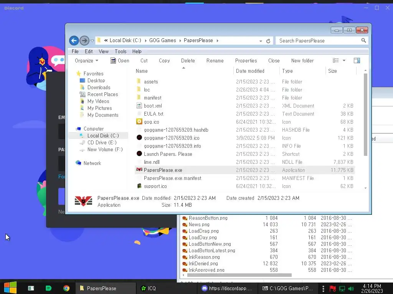Click Properties in the command bar

pyautogui.click(x=246, y=61)
